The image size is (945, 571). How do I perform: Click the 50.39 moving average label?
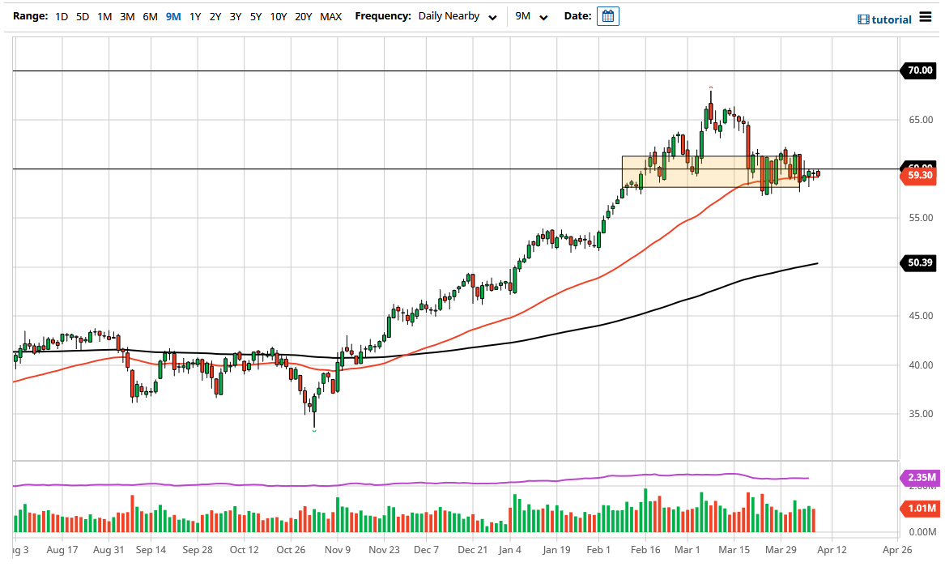tap(919, 263)
